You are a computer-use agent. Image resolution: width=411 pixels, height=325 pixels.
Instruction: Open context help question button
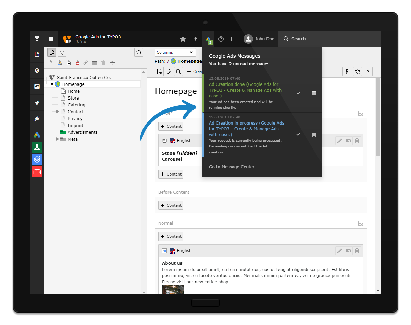click(368, 71)
